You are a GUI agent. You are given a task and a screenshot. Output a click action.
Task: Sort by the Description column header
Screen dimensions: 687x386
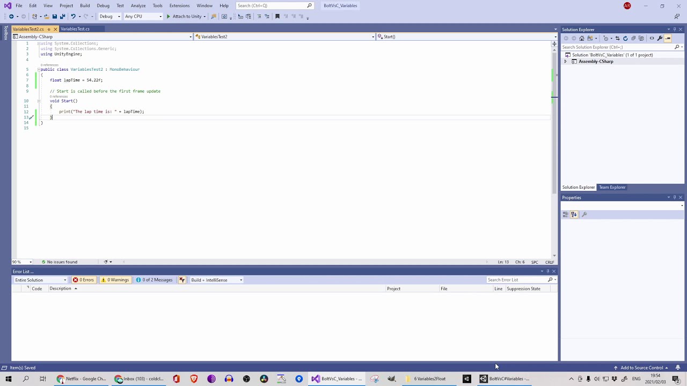click(60, 288)
